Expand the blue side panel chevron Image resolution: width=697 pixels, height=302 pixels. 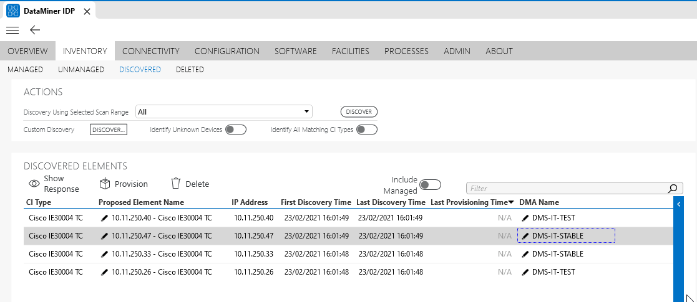pos(679,204)
